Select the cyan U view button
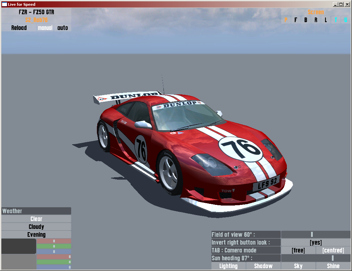The width and height of the screenshot is (352, 271). point(346,20)
